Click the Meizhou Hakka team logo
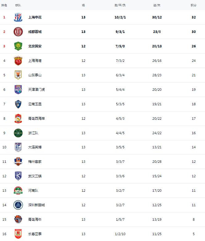The height and width of the screenshot is (241, 205). pyautogui.click(x=18, y=162)
